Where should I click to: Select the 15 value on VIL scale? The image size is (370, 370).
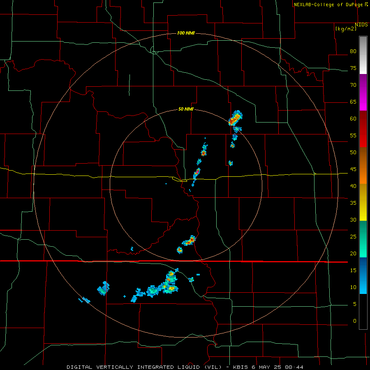tap(353, 270)
